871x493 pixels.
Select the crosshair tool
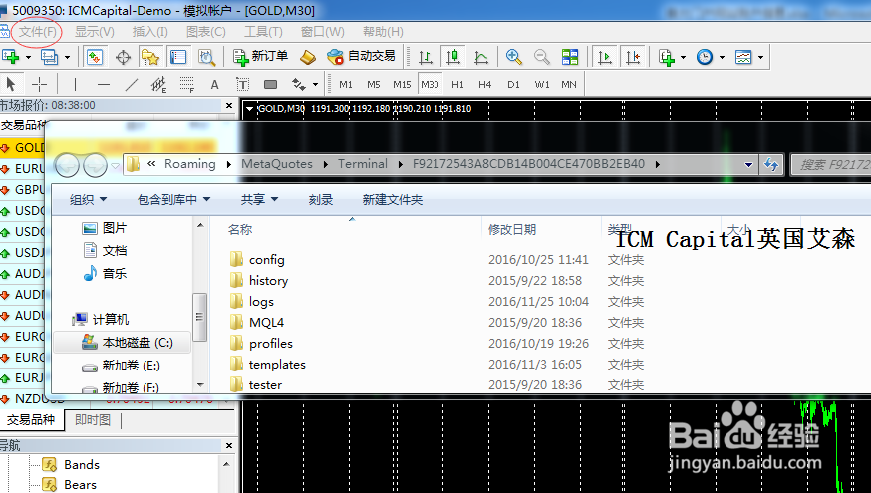tap(39, 85)
